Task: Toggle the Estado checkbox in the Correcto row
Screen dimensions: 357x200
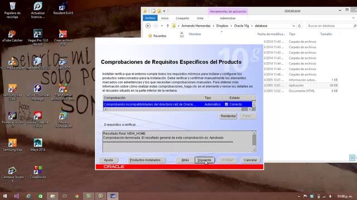Action: 226,104
